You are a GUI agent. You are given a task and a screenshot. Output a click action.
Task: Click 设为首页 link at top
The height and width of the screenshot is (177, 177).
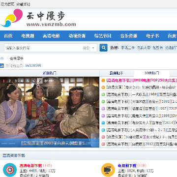(7, 4)
